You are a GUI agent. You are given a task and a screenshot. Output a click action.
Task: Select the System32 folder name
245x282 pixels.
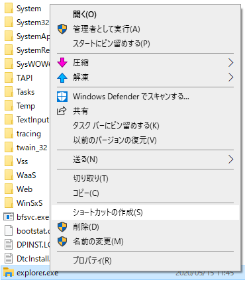32,23
